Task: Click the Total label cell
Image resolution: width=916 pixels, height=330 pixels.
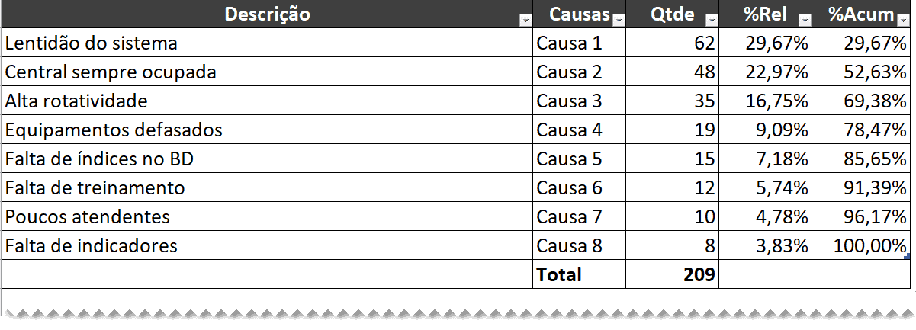Action: 579,274
